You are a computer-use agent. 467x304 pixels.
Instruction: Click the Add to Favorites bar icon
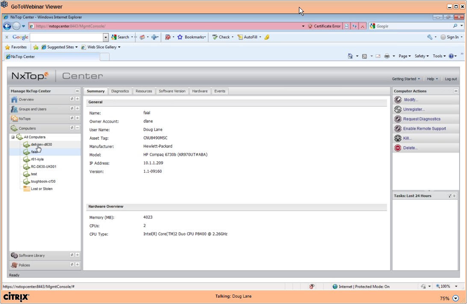click(36, 47)
